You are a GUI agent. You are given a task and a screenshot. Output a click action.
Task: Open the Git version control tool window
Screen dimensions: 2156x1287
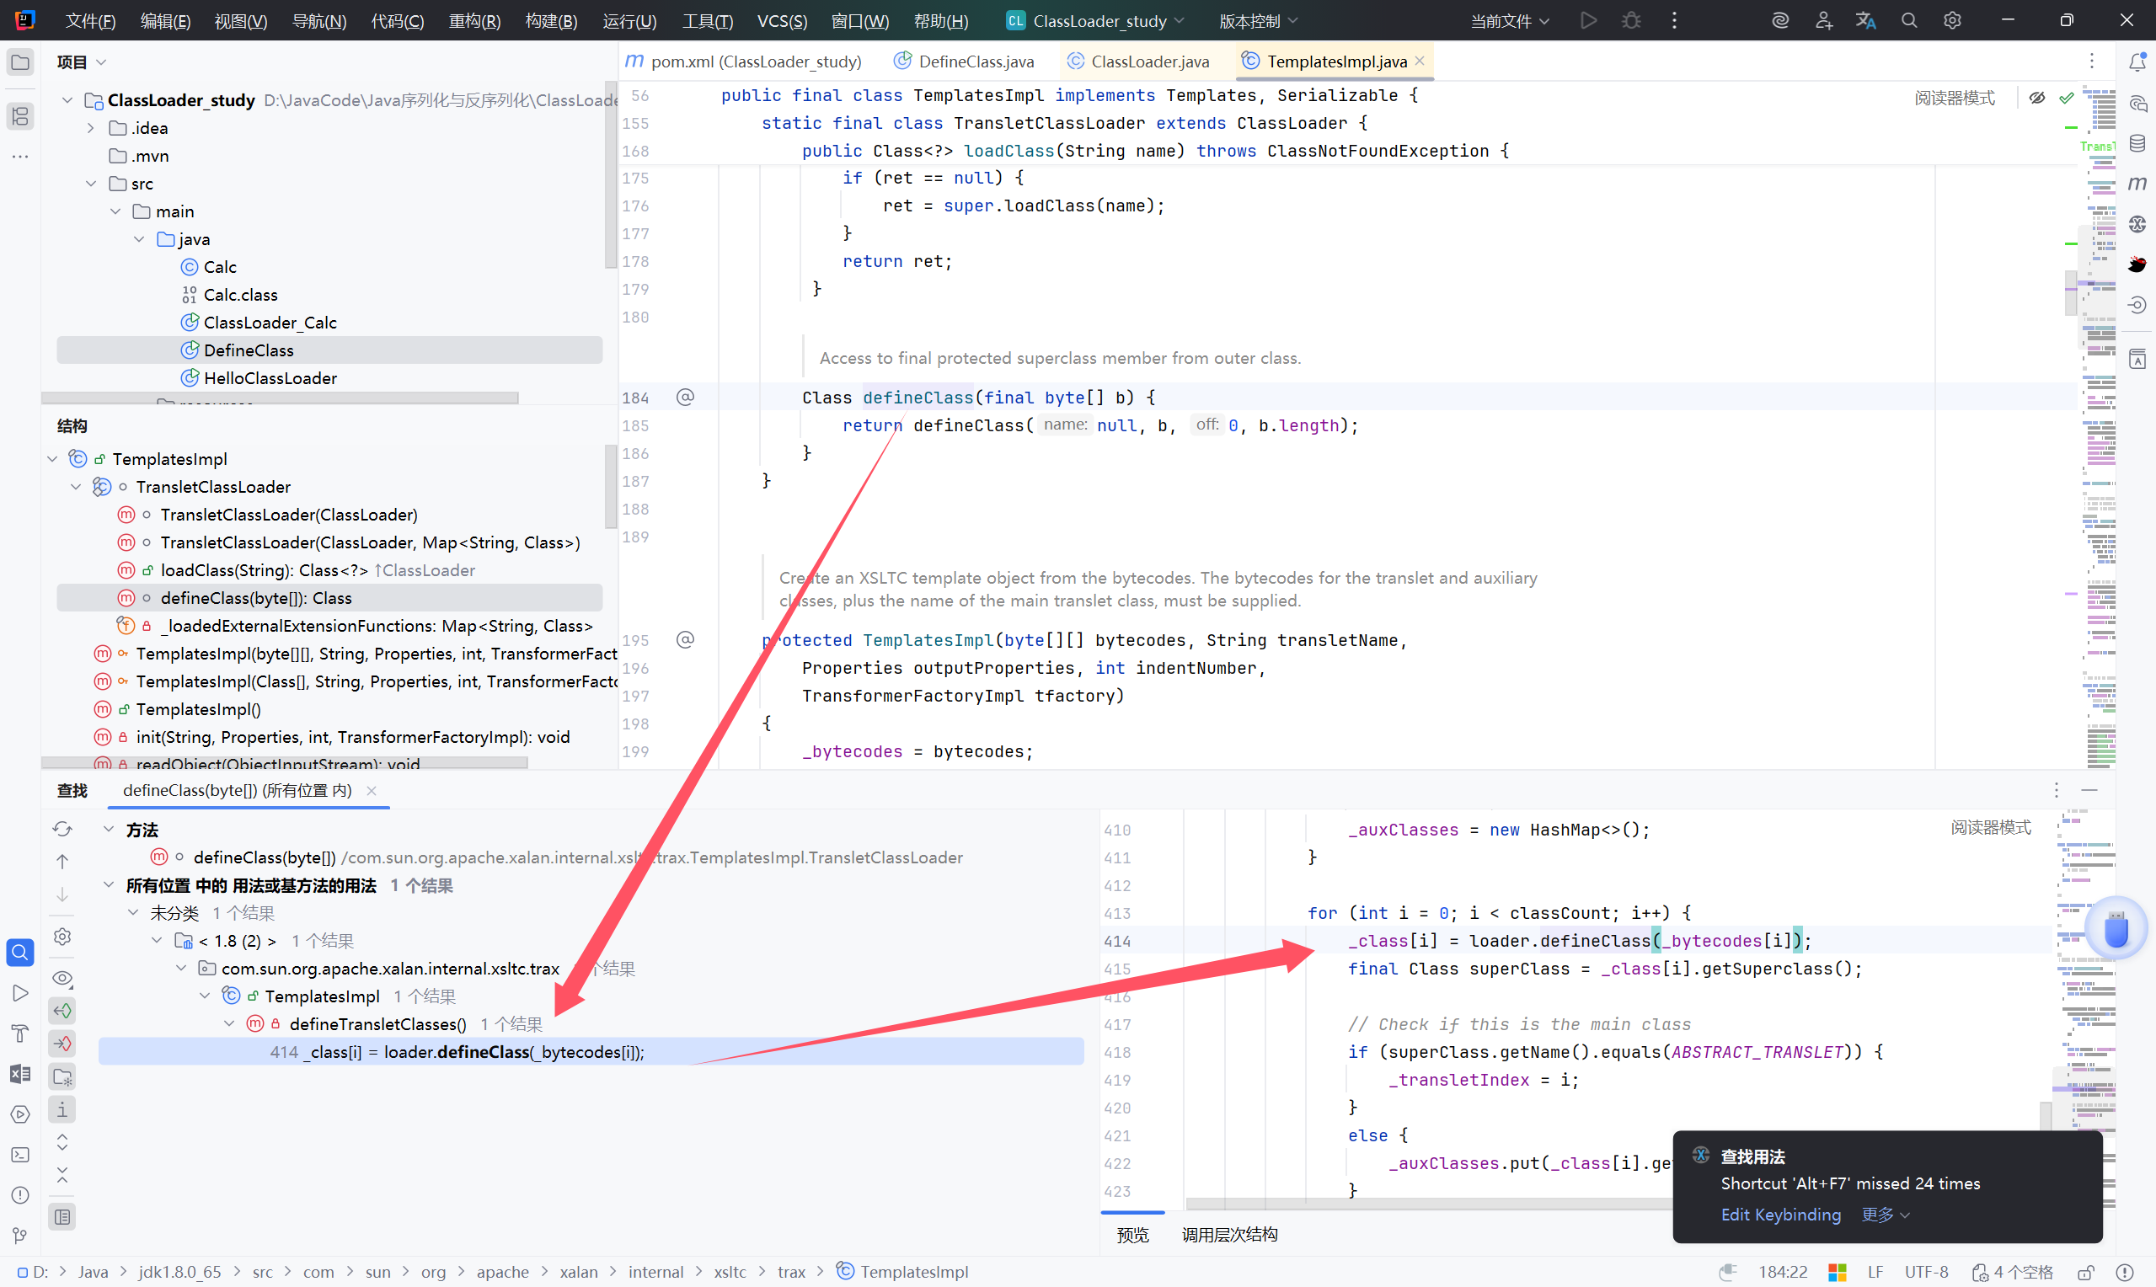coord(20,1236)
